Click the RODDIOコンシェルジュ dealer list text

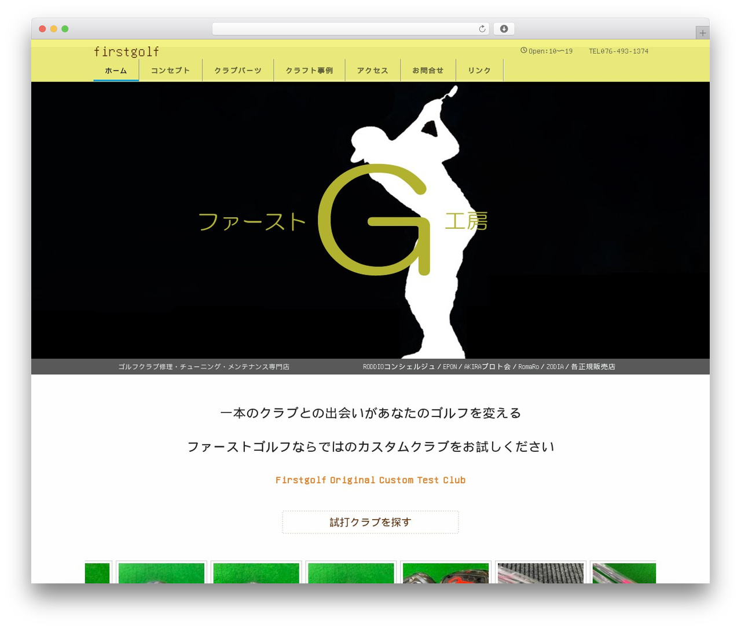(489, 367)
